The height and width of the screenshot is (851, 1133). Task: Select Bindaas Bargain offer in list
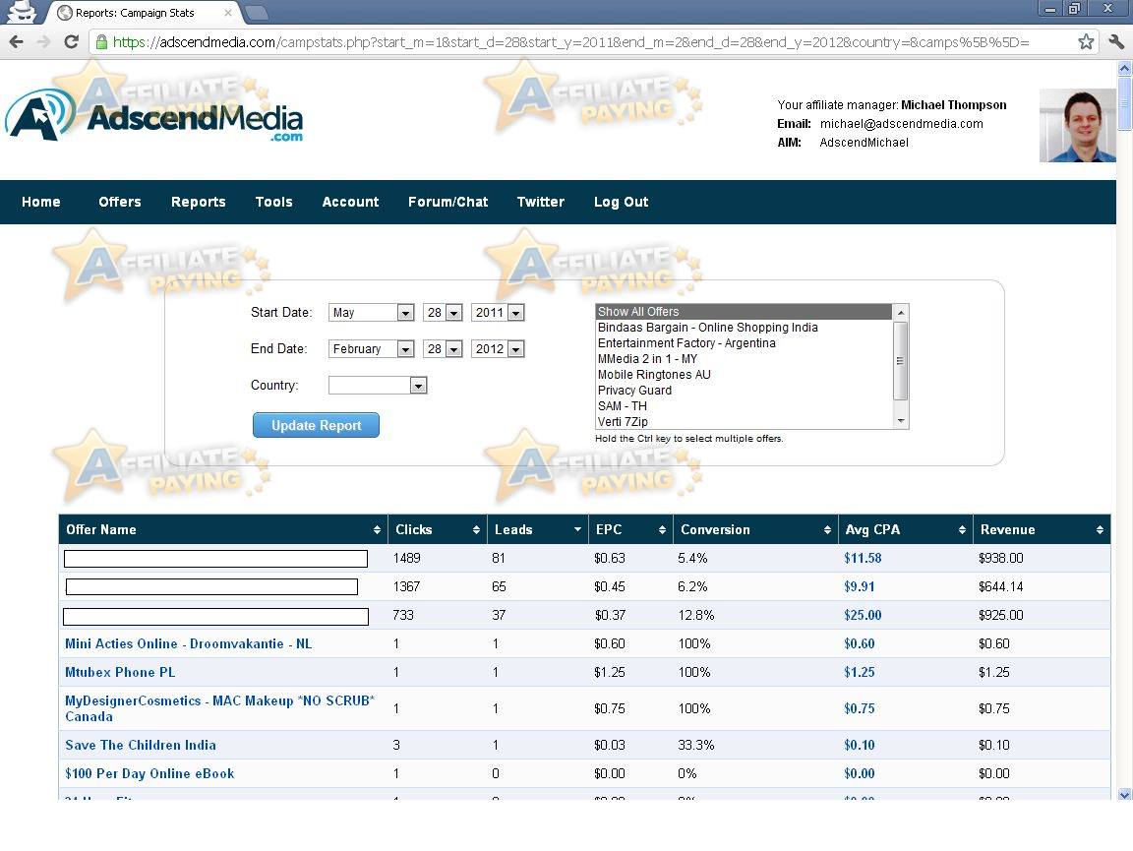point(744,328)
